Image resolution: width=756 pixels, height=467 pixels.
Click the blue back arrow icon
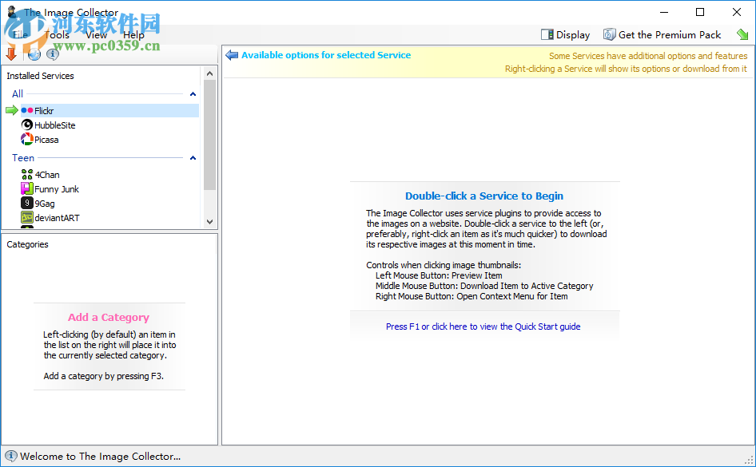click(x=232, y=55)
